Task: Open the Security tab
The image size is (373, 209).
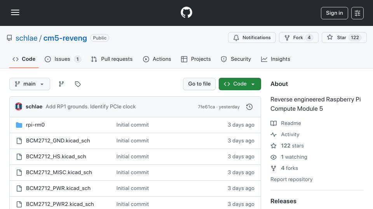Action: (x=236, y=59)
